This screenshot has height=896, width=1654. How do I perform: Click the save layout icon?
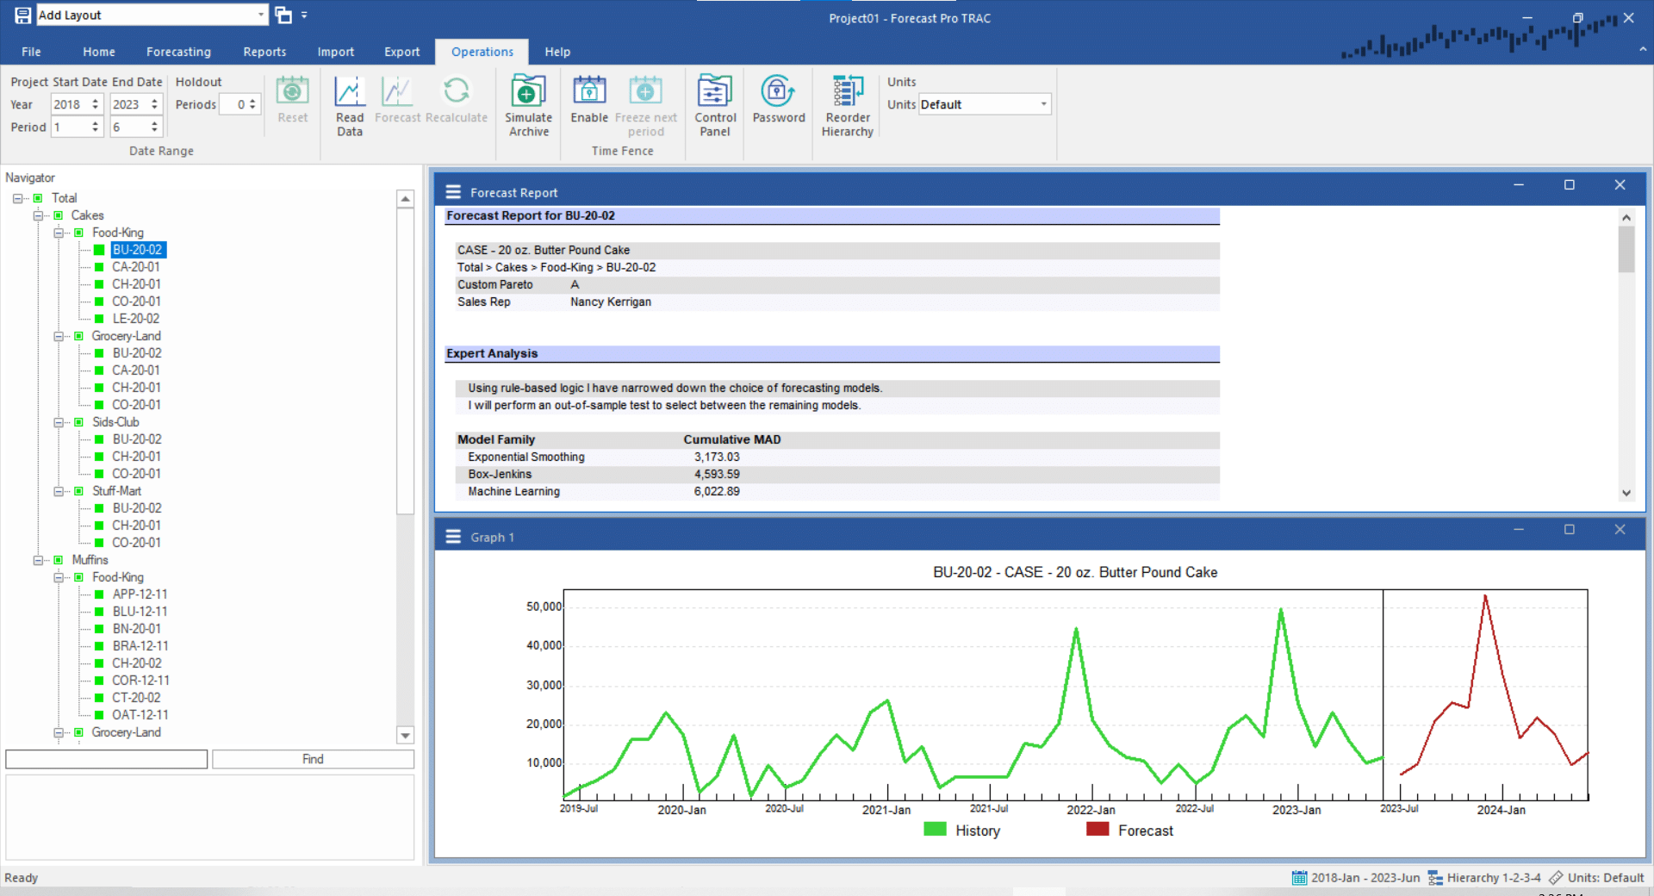22,15
